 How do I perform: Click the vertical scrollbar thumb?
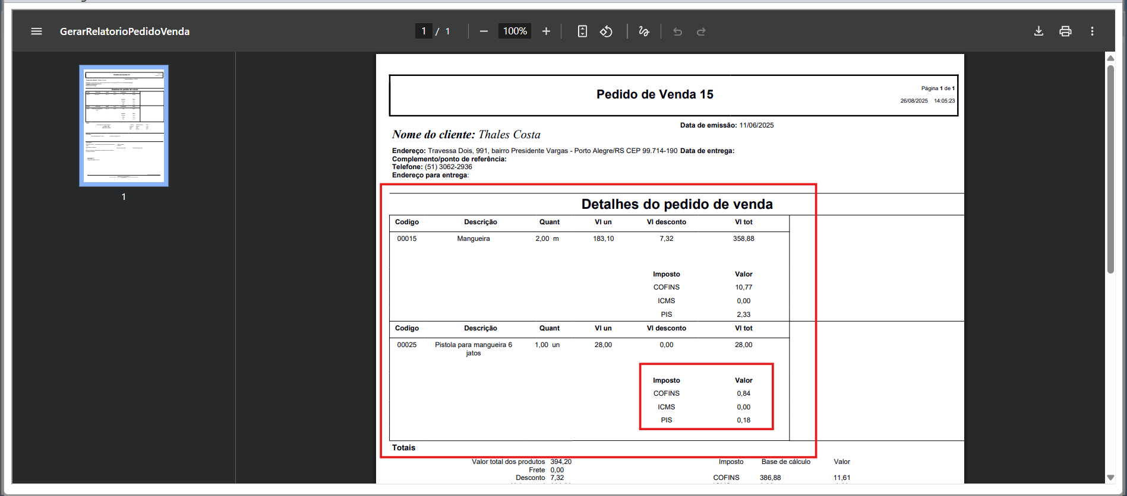[1110, 169]
